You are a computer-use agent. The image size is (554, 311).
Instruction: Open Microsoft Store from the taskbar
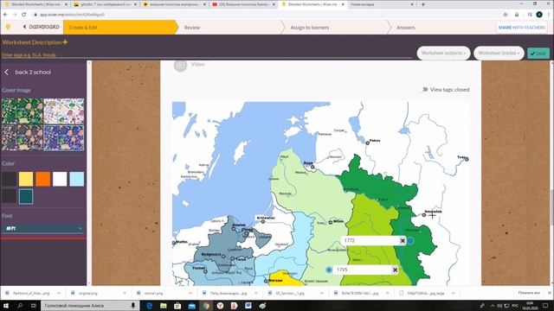point(177,305)
